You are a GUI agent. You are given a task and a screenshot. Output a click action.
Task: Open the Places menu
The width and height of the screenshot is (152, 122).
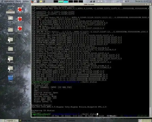(x=18, y=1)
